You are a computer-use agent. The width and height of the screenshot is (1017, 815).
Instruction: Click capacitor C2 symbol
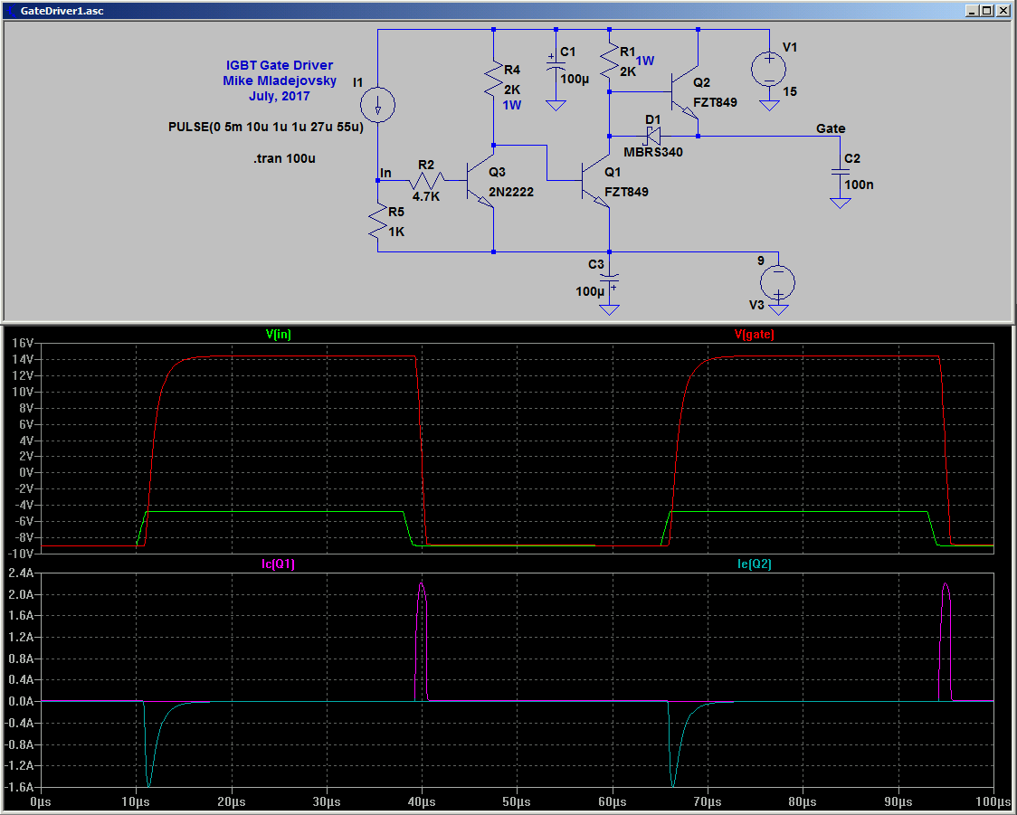pos(840,171)
